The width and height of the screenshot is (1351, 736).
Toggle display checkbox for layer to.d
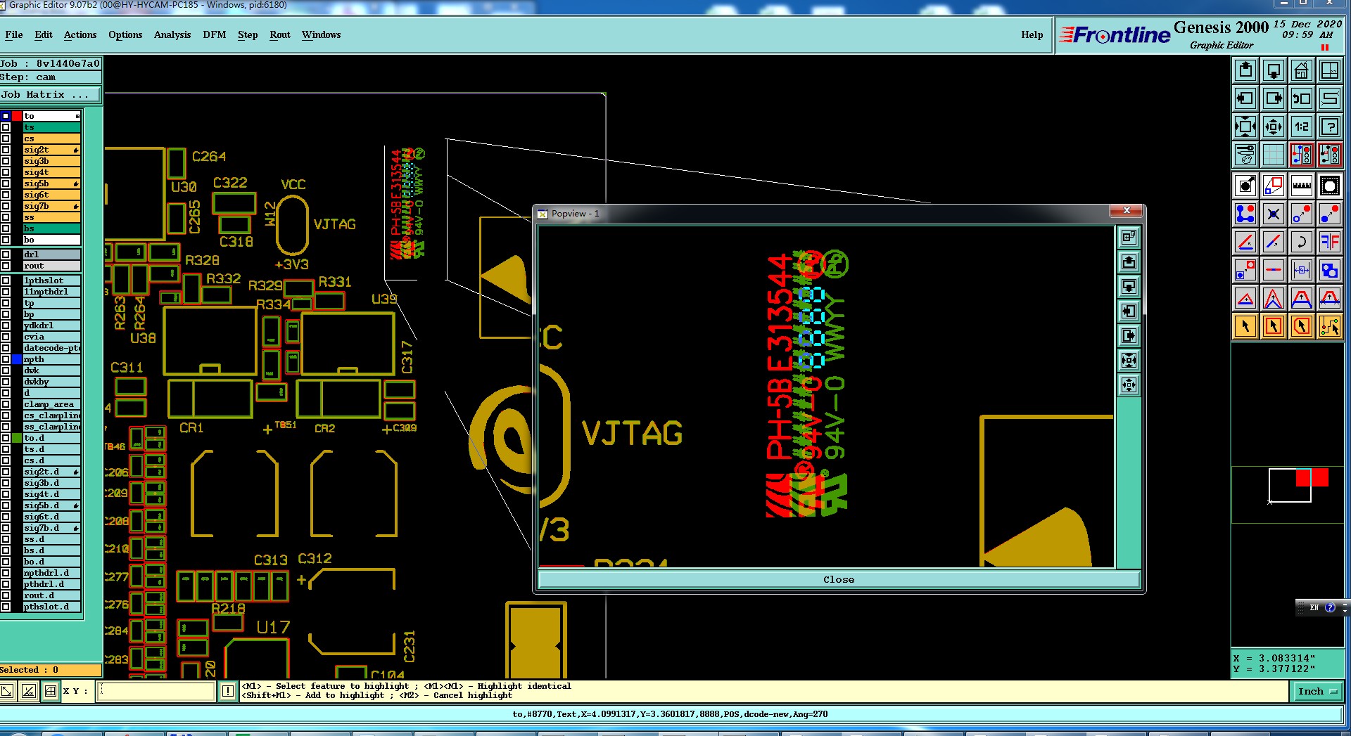point(6,438)
